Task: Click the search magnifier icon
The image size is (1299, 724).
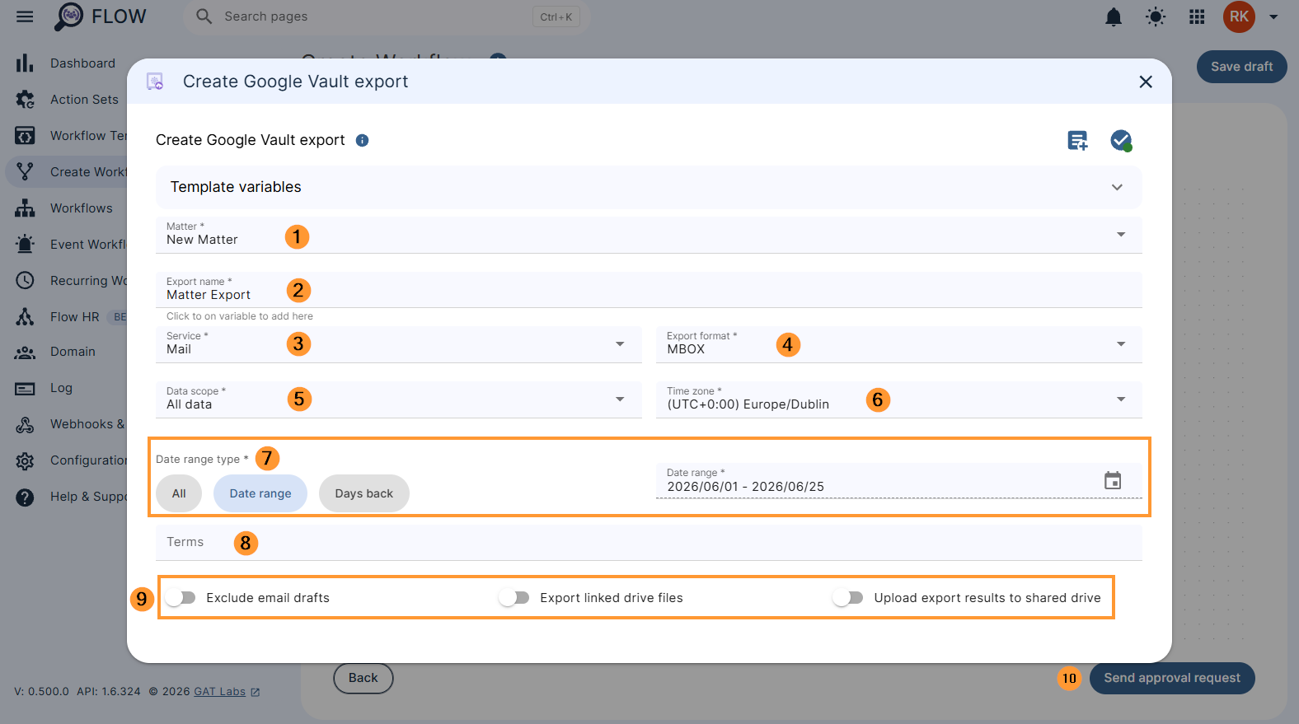Action: (204, 16)
